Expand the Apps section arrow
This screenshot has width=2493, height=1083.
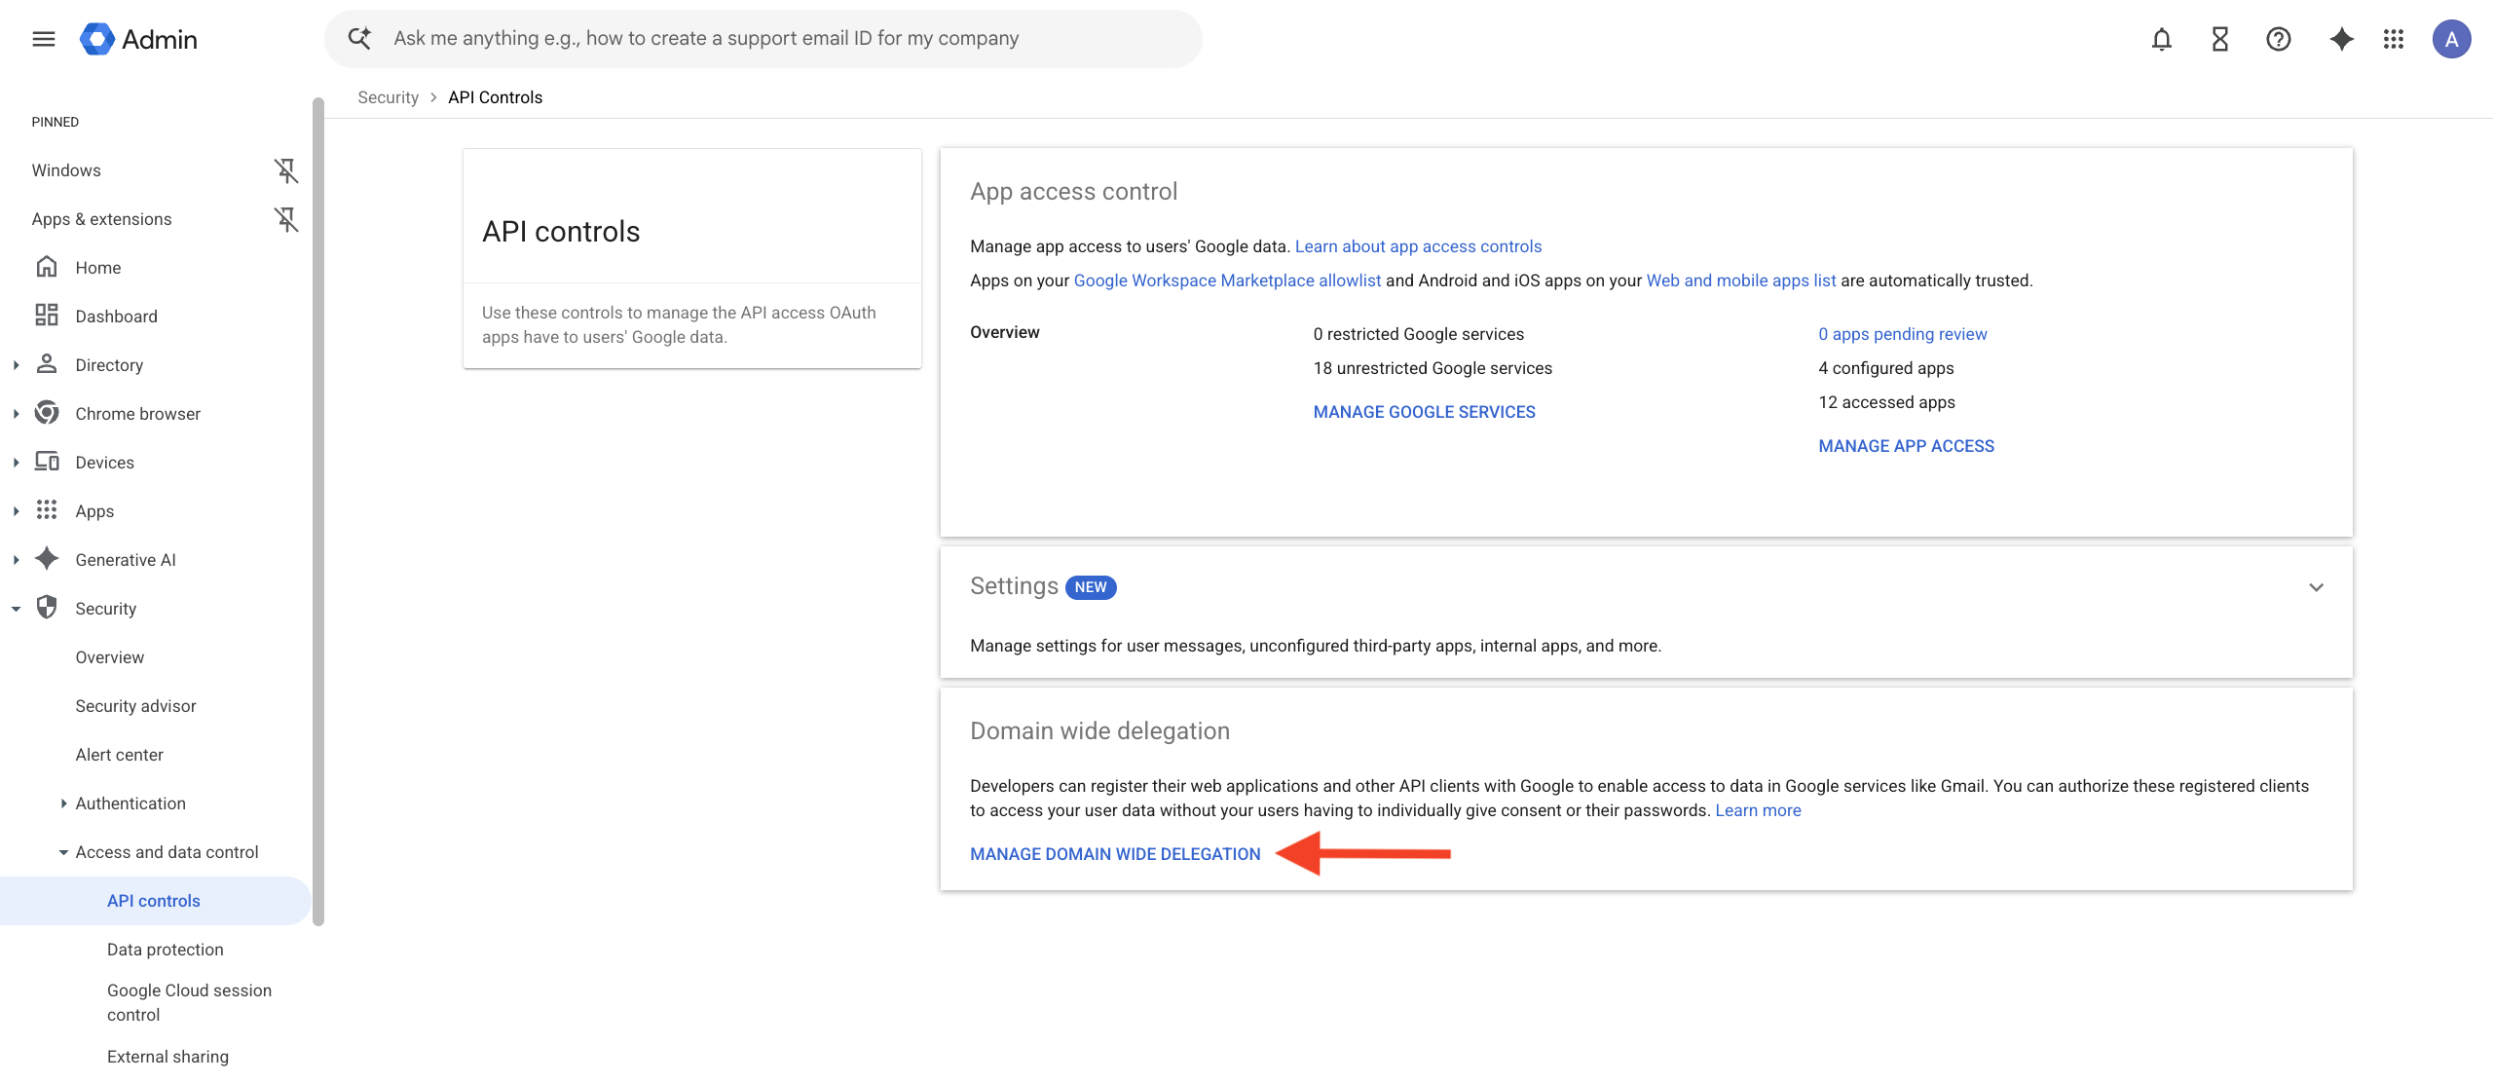[x=16, y=511]
